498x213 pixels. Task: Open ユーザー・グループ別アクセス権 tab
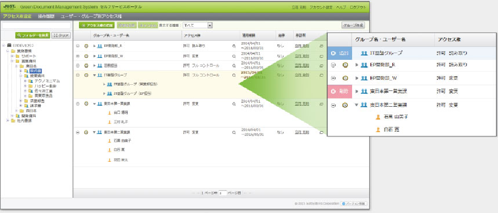[91, 16]
